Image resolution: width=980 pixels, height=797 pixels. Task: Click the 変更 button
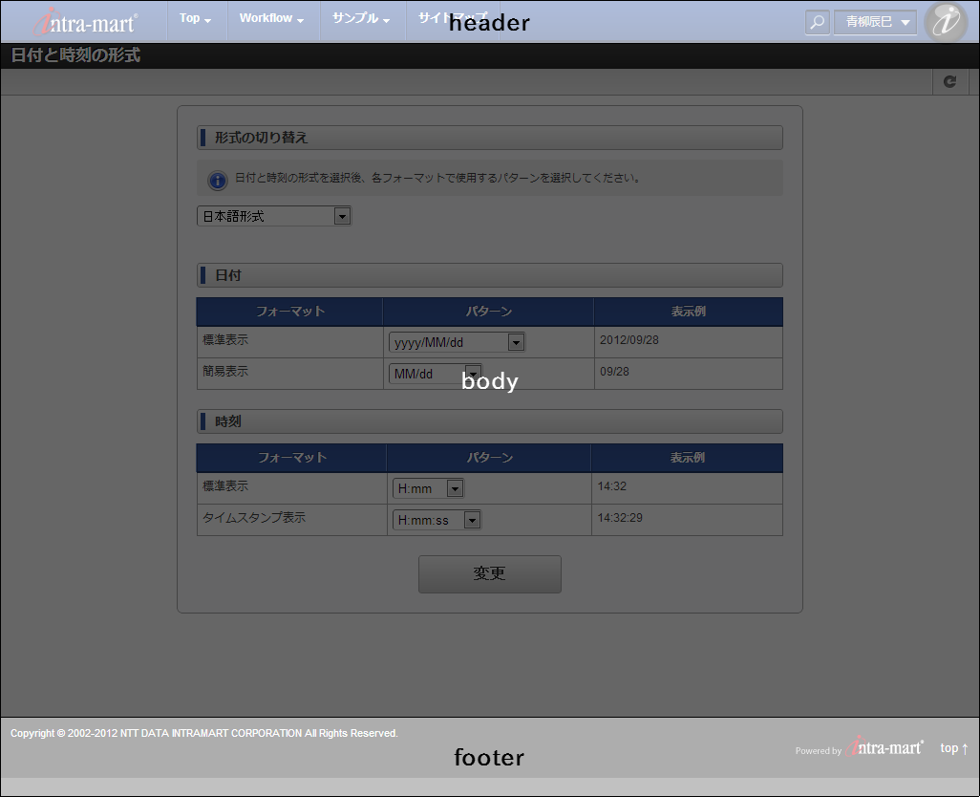[489, 573]
